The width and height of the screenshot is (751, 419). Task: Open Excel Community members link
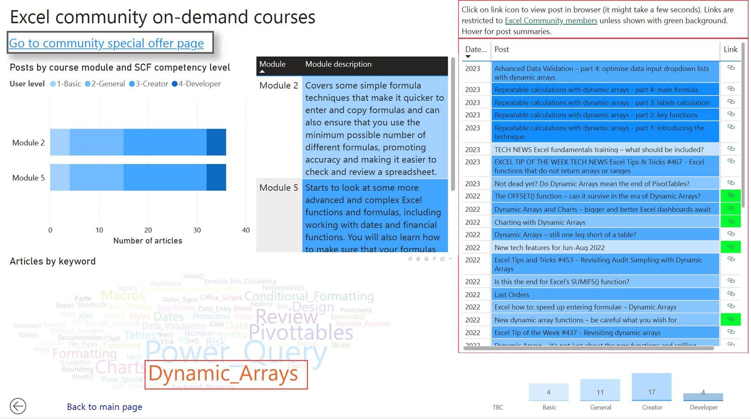point(551,21)
